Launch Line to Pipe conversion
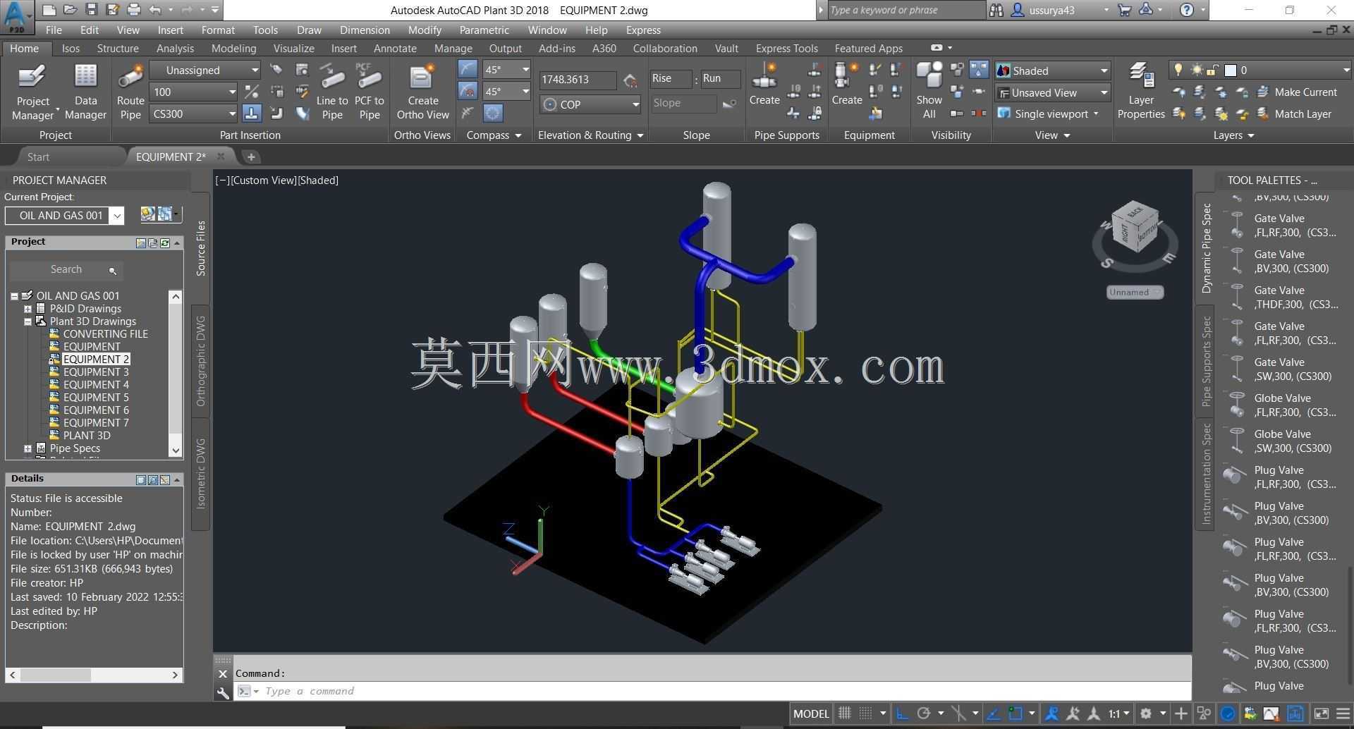The height and width of the screenshot is (729, 1354). coord(332,92)
